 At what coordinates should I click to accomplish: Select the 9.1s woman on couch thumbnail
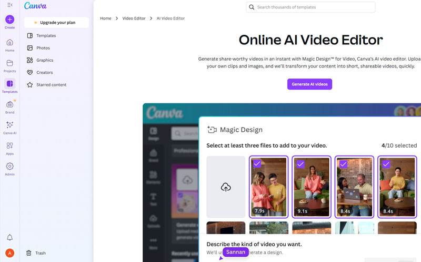pyautogui.click(x=312, y=187)
